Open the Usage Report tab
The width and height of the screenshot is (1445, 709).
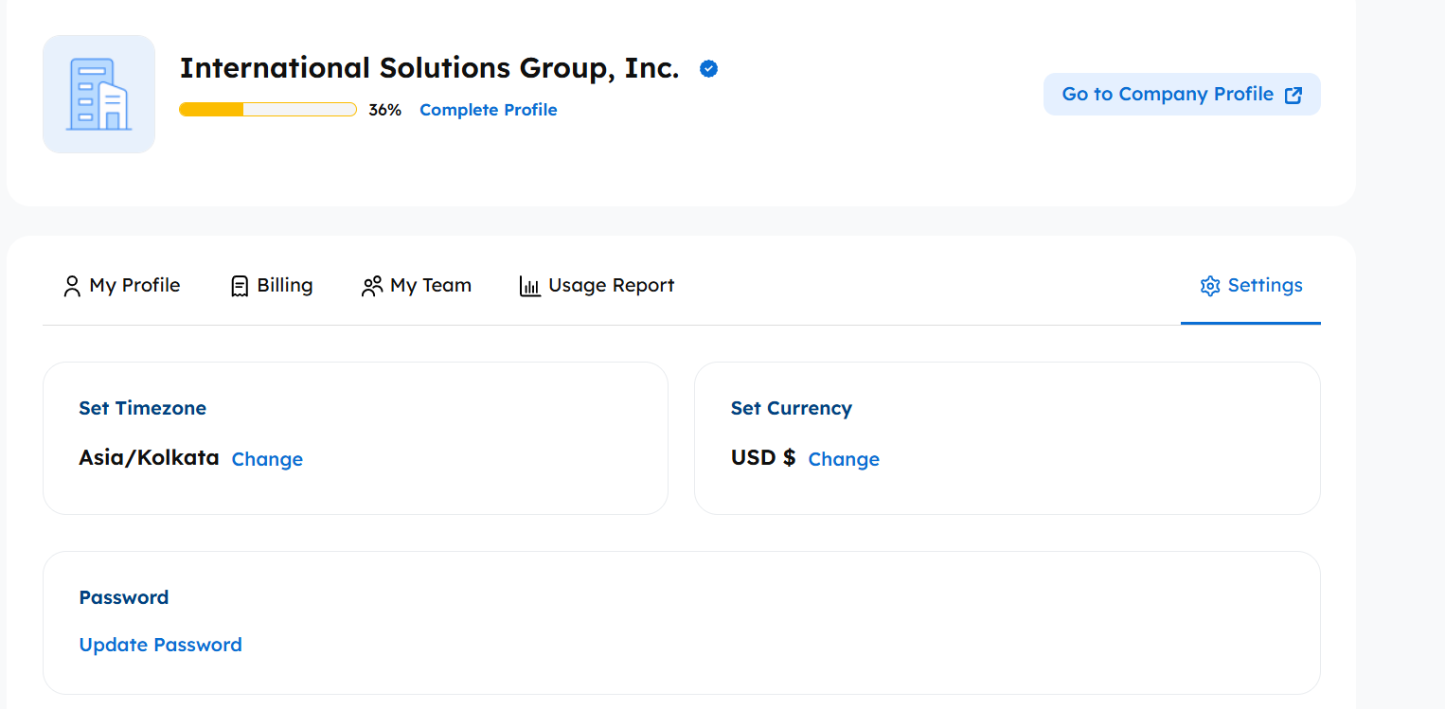(x=611, y=285)
